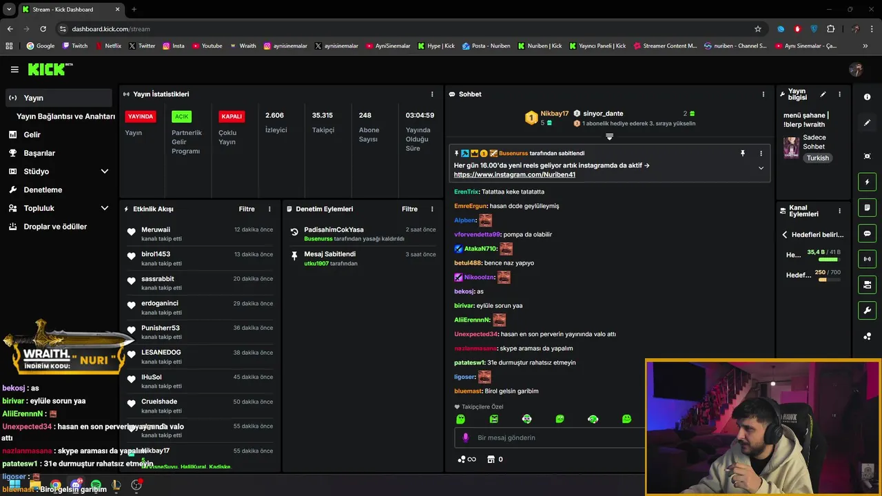This screenshot has width=882, height=496.
Task: Open the Twitch bookmark
Action: tap(75, 46)
